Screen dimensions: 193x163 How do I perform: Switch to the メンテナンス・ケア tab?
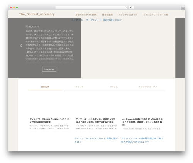pyautogui.click(x=148, y=87)
